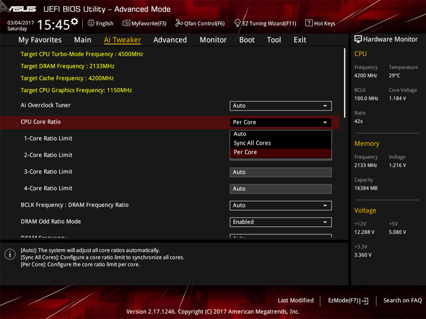Click the 3.360 V reading
Screen dimensions: 426x319
[363, 255]
